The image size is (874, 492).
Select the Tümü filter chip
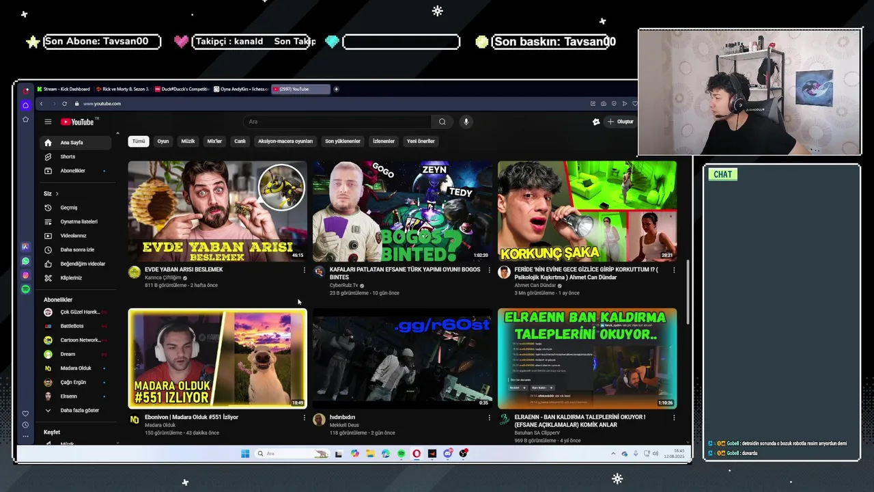(139, 141)
